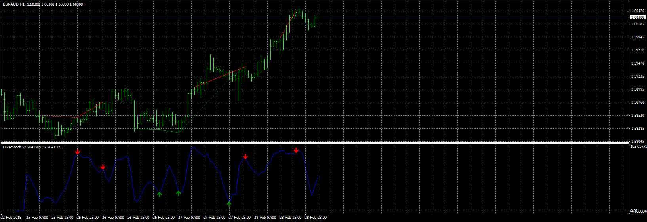Click the 1.60185 price scale label

point(637,24)
